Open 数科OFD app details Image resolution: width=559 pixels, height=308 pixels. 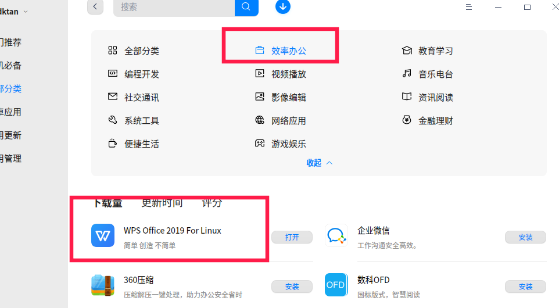click(x=373, y=280)
